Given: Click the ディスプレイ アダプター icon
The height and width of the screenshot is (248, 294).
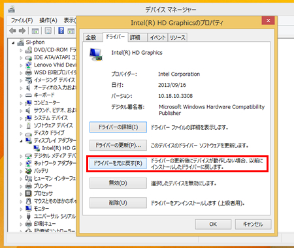Looking at the screenshot, I should [29, 140].
